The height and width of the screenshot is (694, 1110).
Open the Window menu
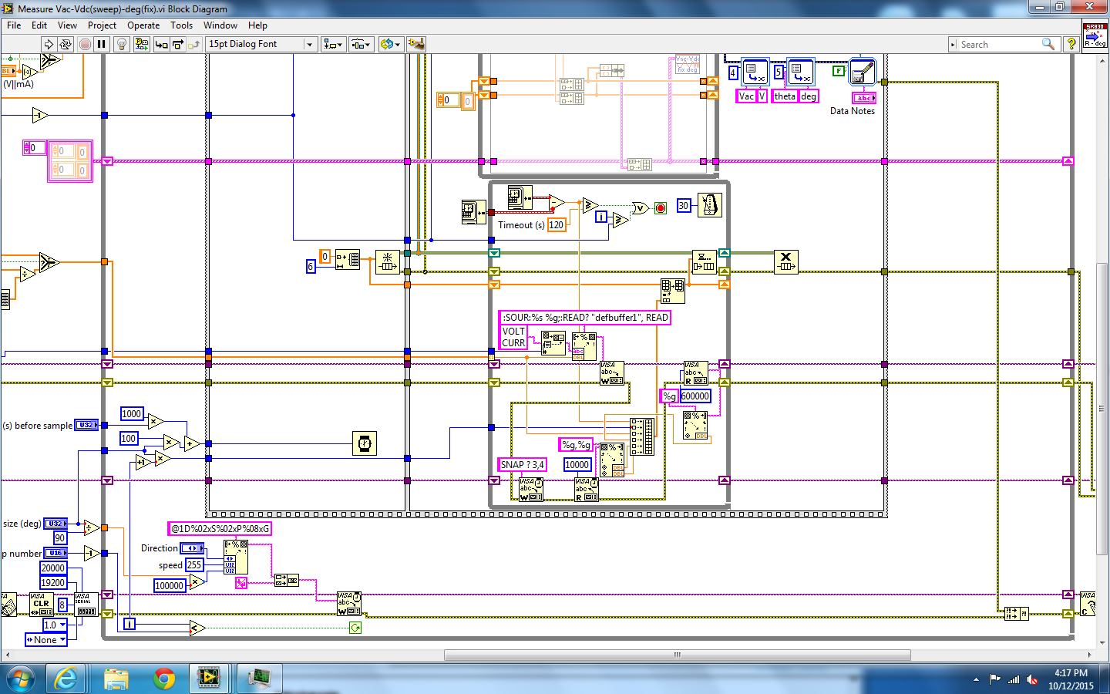click(220, 25)
